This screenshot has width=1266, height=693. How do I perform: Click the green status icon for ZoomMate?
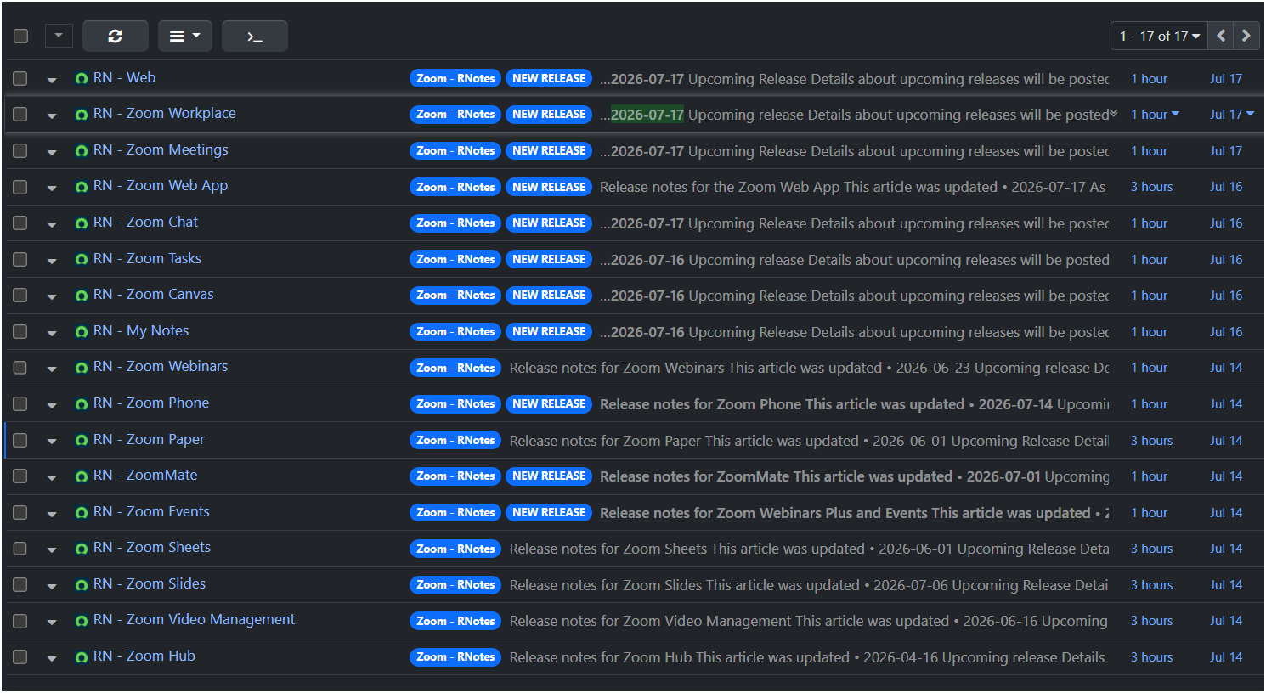coord(82,476)
